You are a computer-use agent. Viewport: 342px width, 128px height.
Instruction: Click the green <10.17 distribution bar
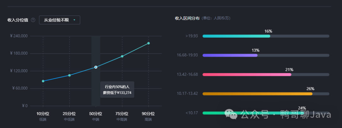215,113
